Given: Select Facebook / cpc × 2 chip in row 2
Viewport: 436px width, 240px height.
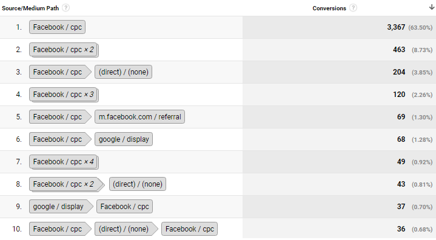Looking at the screenshot, I should pyautogui.click(x=64, y=50).
